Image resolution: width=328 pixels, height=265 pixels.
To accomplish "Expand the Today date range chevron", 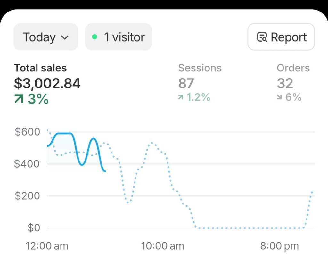I will click(x=65, y=37).
